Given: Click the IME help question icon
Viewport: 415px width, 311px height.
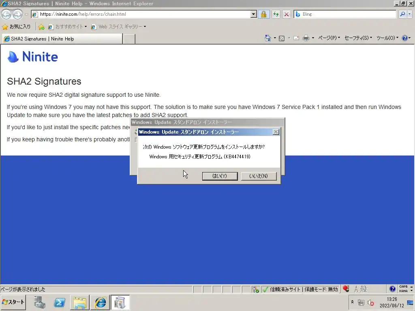Looking at the screenshot, I should 392,289.
